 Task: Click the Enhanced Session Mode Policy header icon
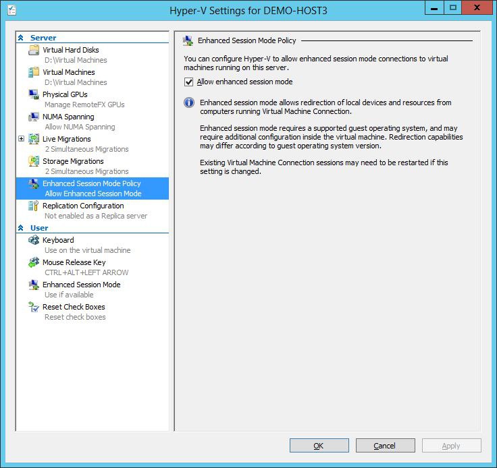pyautogui.click(x=188, y=41)
